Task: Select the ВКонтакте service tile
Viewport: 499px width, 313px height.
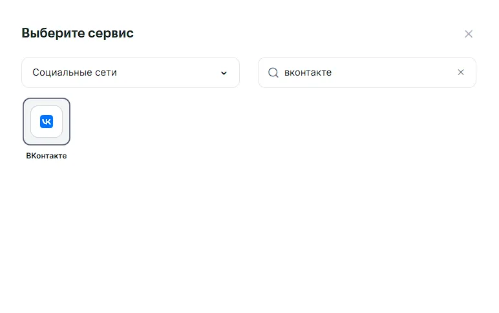Action: tap(47, 122)
